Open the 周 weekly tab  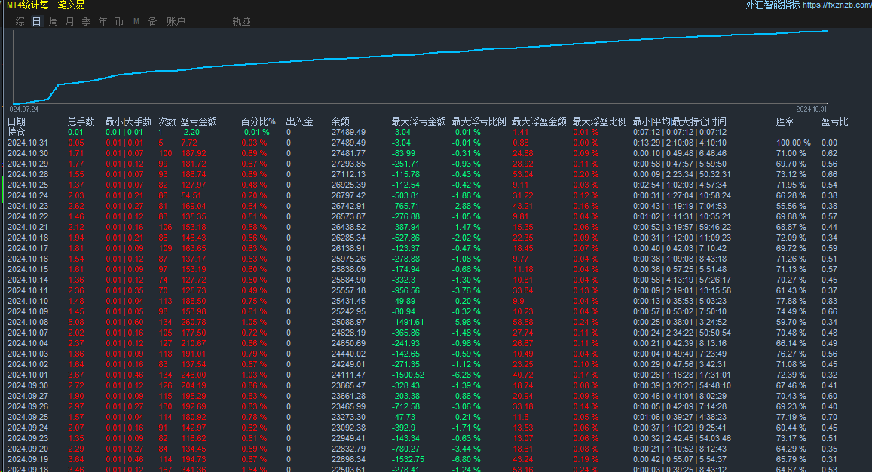click(54, 21)
